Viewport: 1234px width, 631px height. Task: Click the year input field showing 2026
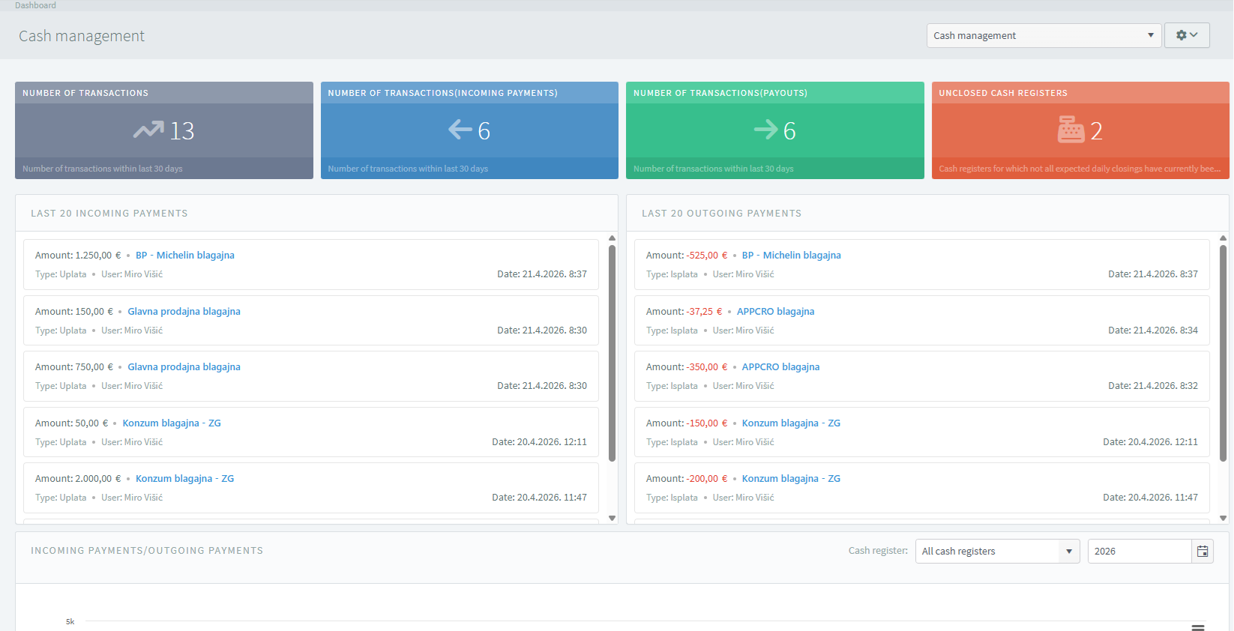pyautogui.click(x=1139, y=552)
